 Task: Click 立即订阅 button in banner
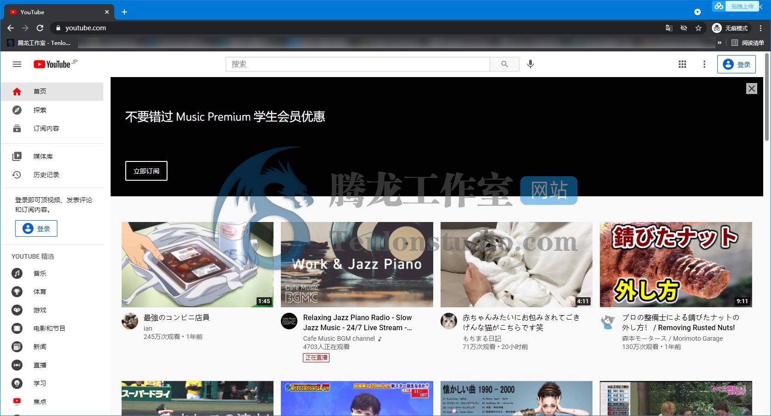[146, 171]
